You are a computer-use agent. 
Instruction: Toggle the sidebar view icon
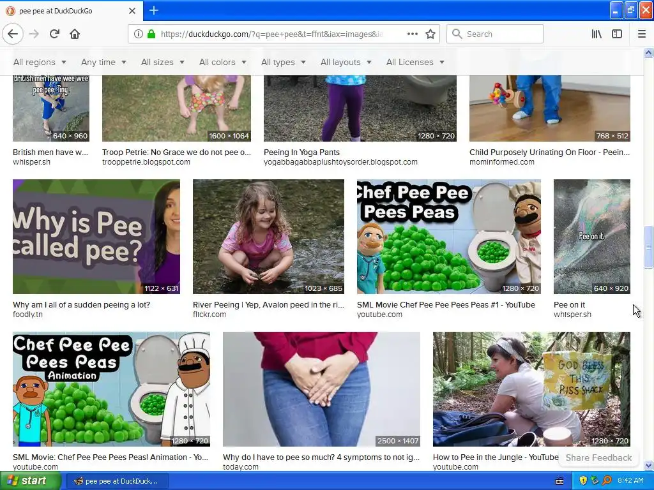(x=617, y=34)
